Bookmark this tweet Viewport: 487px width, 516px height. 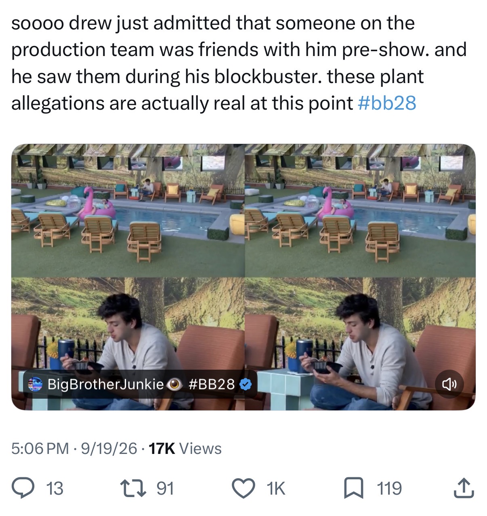pos(353,488)
